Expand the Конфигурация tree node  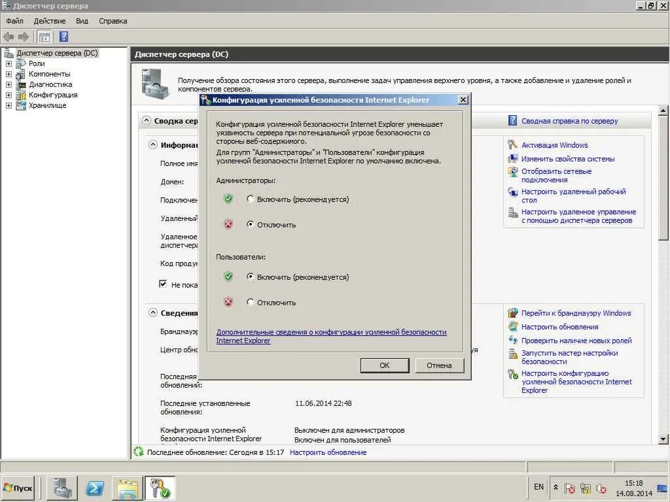tap(9, 95)
